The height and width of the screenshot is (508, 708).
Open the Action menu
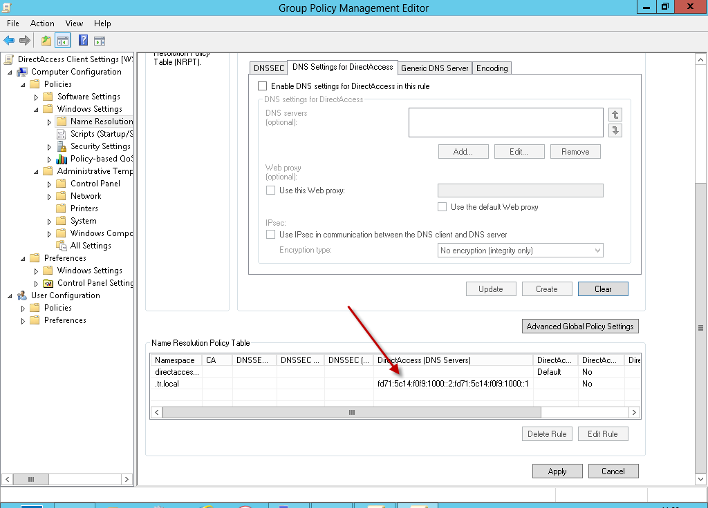[x=42, y=23]
